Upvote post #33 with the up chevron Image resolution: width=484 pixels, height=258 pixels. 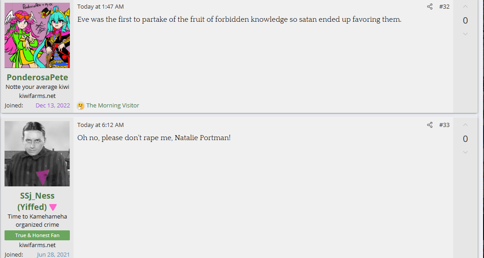point(465,125)
